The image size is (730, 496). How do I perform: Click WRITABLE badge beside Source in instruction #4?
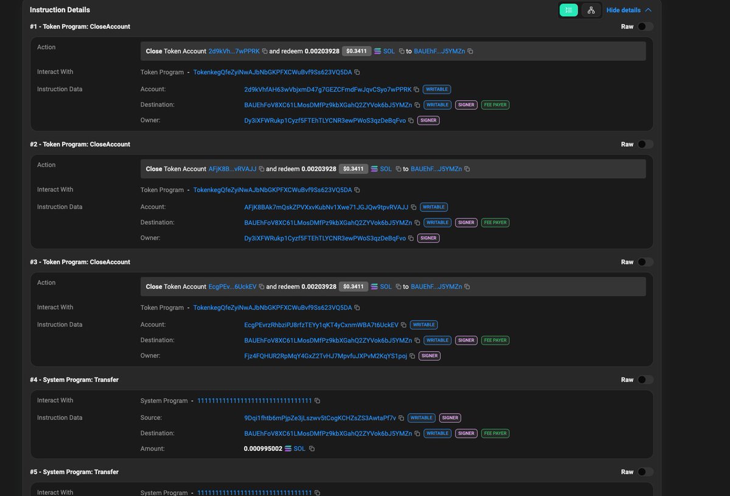[421, 418]
